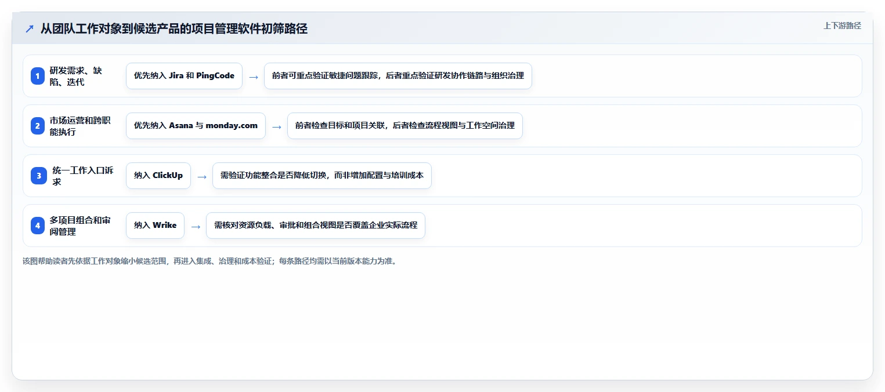The width and height of the screenshot is (885, 392).
Task: Select step badge number 2
Action: coord(38,126)
